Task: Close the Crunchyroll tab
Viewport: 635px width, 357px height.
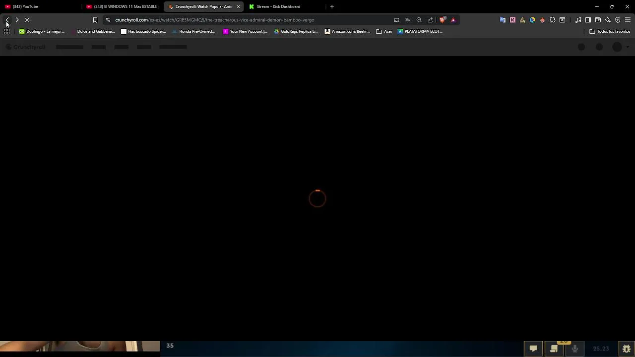Action: (x=238, y=6)
